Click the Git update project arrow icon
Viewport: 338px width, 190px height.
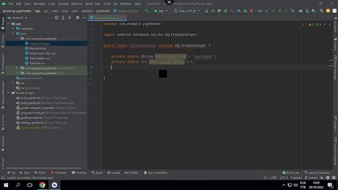[267, 11]
